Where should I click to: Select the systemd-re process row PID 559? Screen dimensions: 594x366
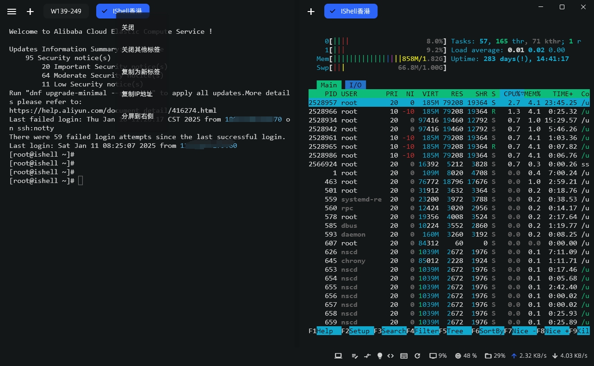pos(449,199)
